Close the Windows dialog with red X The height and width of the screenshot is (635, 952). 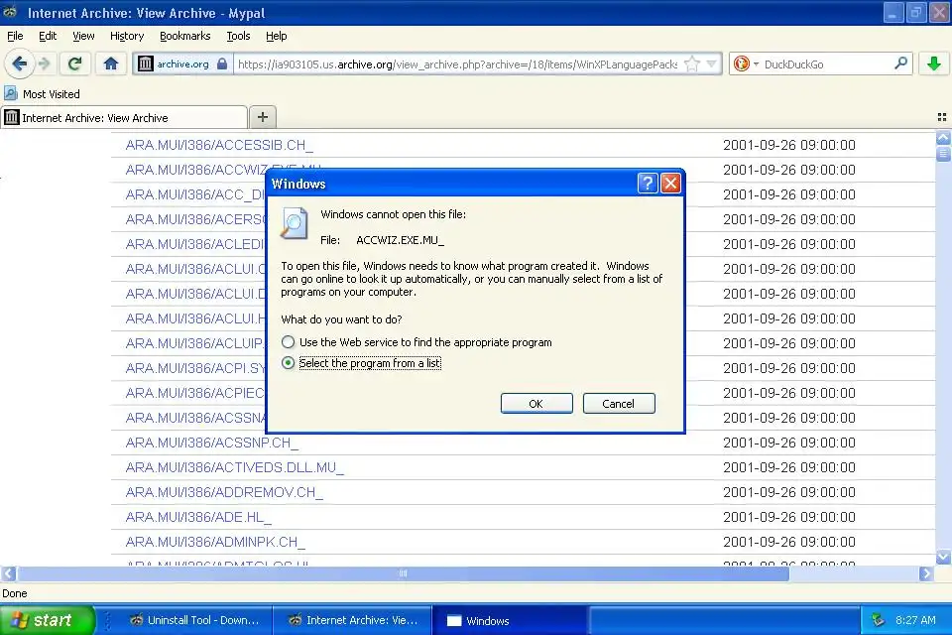pos(670,183)
